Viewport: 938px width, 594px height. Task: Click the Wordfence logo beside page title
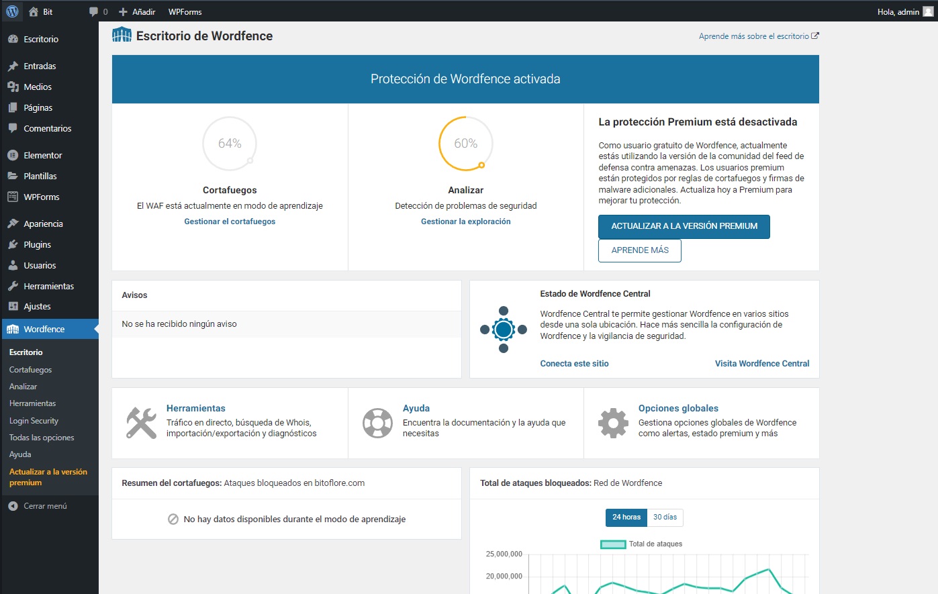click(x=122, y=34)
